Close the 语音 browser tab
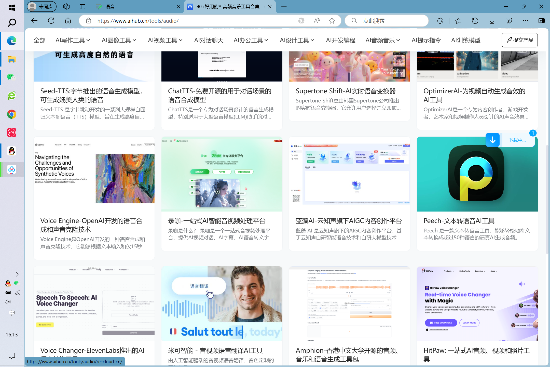 point(178,7)
